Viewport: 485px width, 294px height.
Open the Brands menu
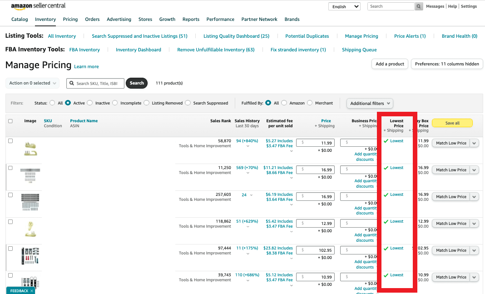click(292, 19)
